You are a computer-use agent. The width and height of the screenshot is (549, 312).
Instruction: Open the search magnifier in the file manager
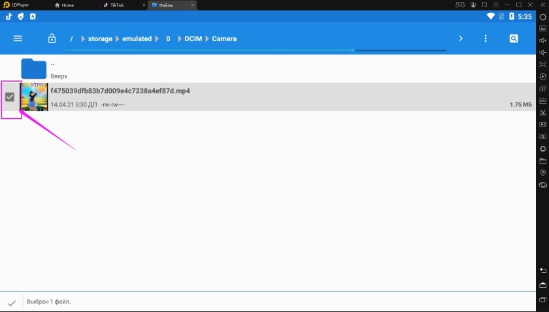click(514, 39)
